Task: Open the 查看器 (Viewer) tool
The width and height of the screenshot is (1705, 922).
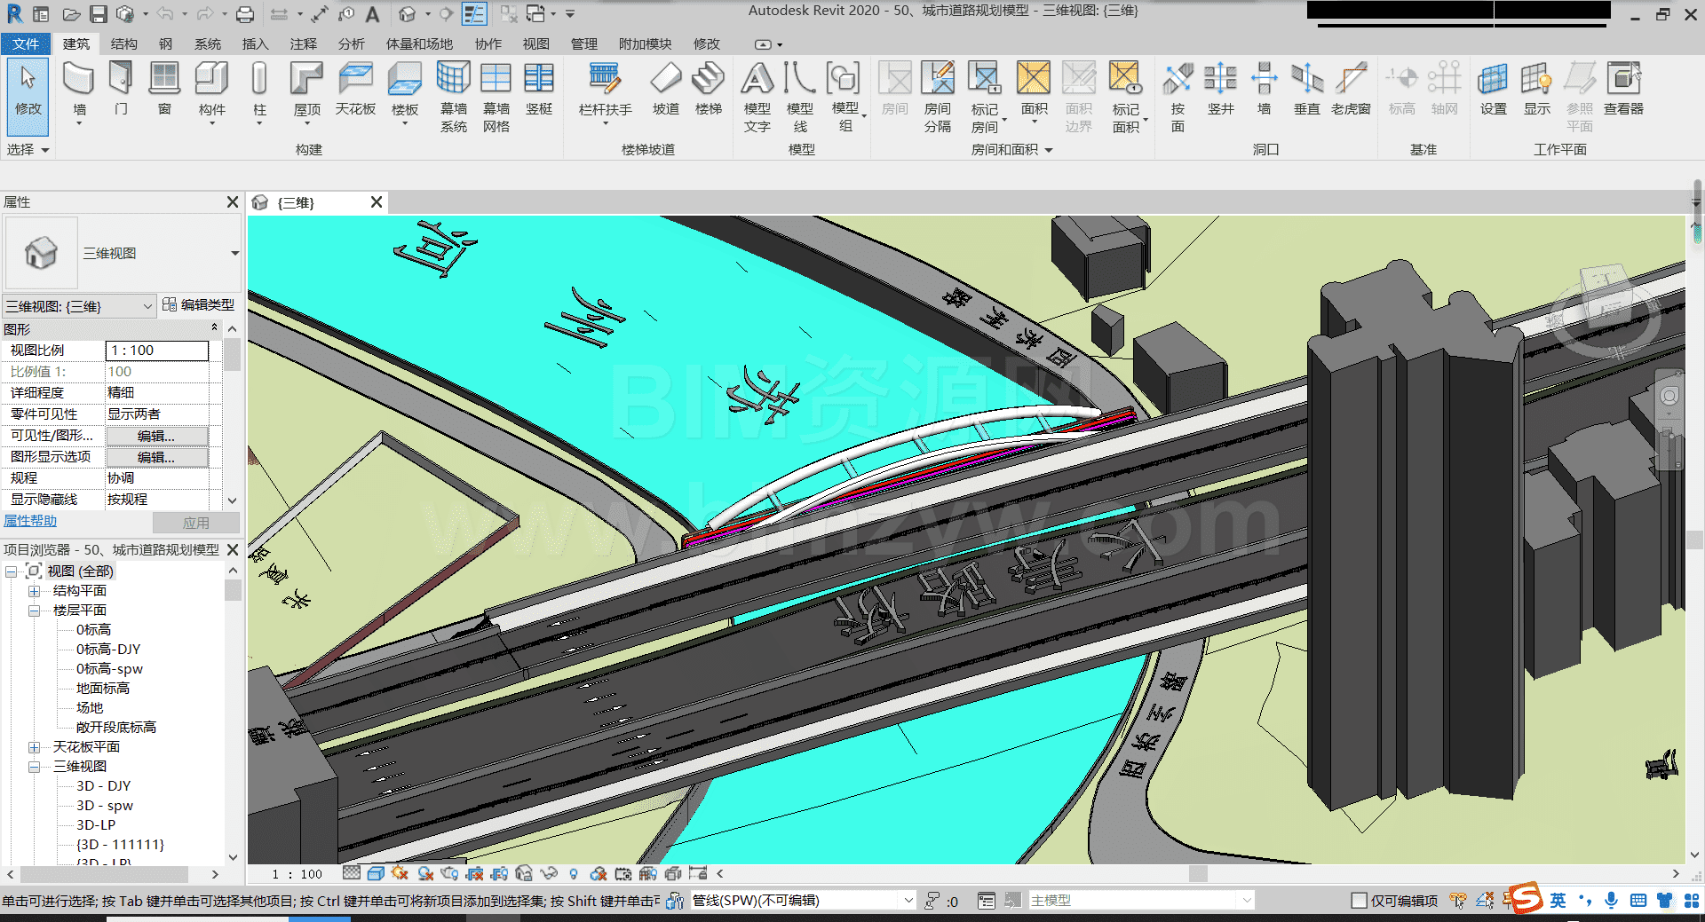Action: (1623, 89)
